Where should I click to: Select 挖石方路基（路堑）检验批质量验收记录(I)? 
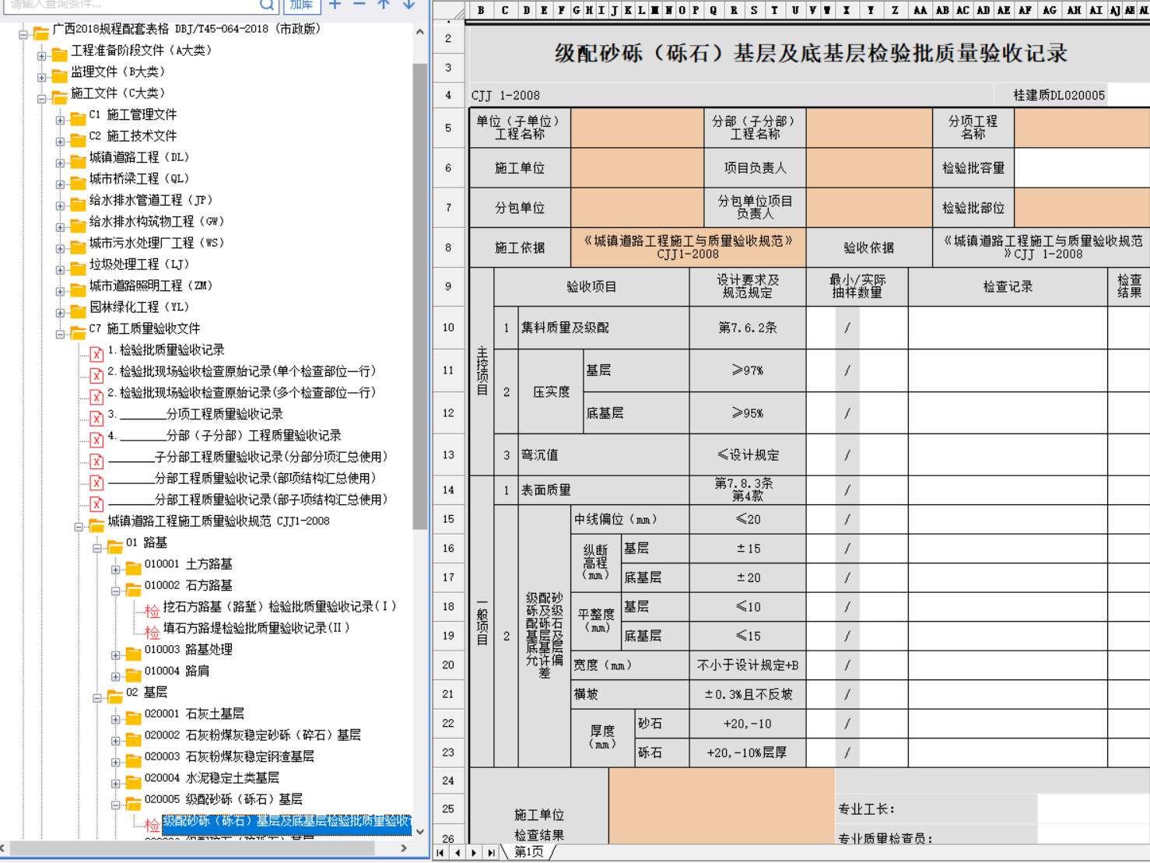click(x=279, y=606)
